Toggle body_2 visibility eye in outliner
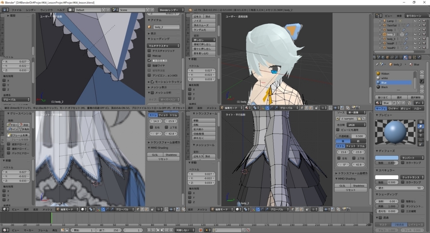430x233 pixels. pyautogui.click(x=415, y=34)
